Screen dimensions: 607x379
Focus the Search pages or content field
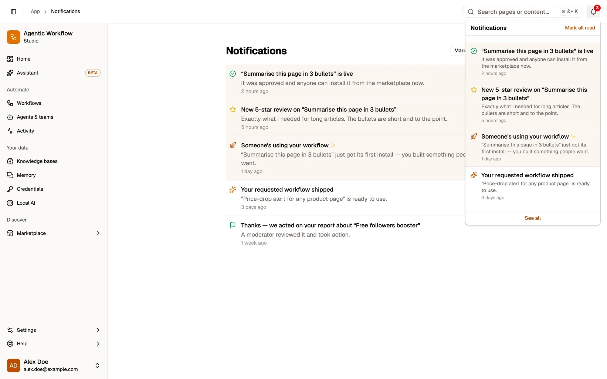pyautogui.click(x=523, y=12)
